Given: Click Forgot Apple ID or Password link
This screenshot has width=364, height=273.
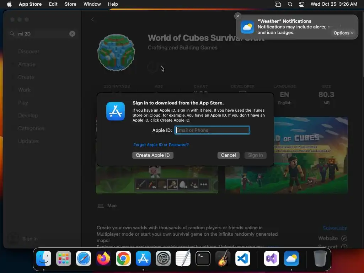Looking at the screenshot, I should (161, 145).
